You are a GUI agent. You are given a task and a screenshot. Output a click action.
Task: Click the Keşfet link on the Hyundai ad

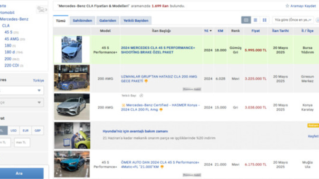[313, 136]
